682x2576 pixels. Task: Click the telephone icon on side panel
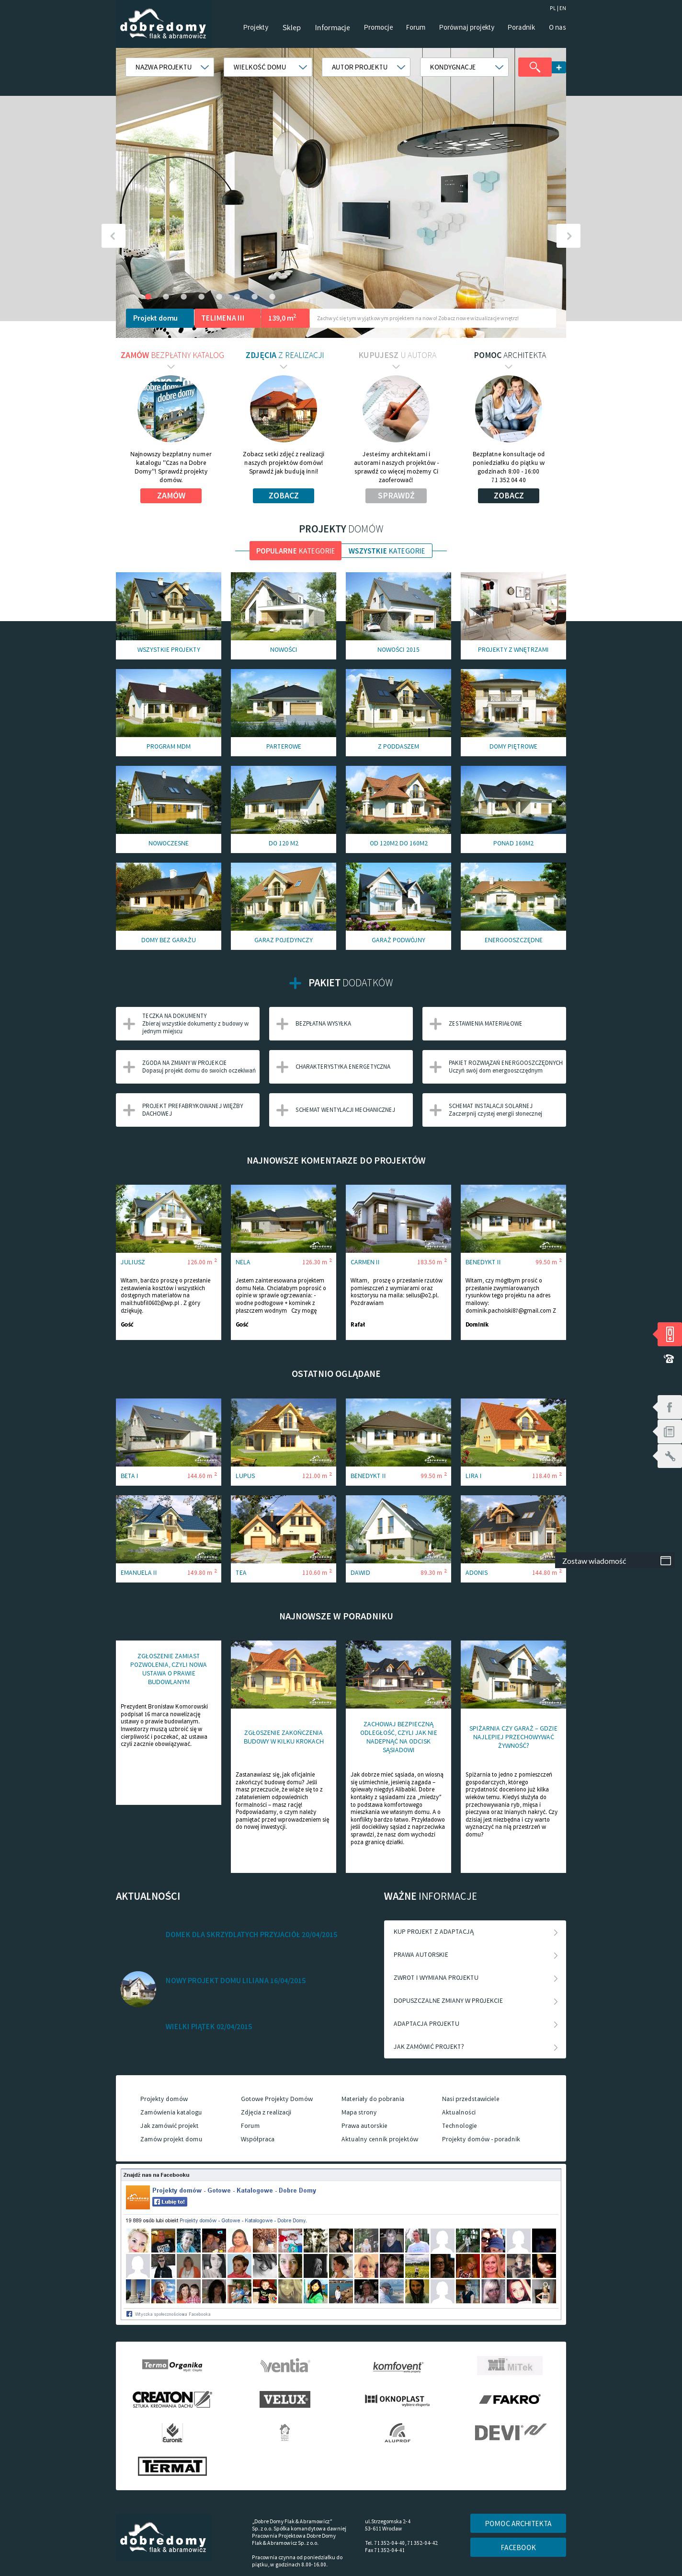(669, 1359)
